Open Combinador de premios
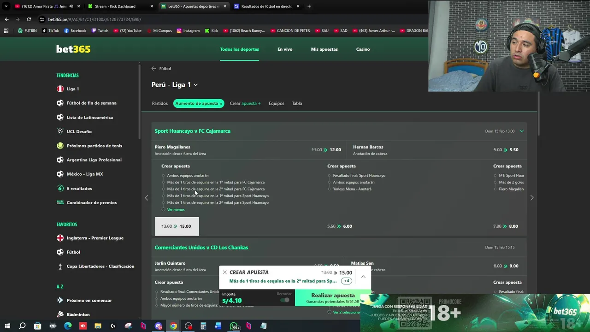The height and width of the screenshot is (332, 590). tap(91, 202)
